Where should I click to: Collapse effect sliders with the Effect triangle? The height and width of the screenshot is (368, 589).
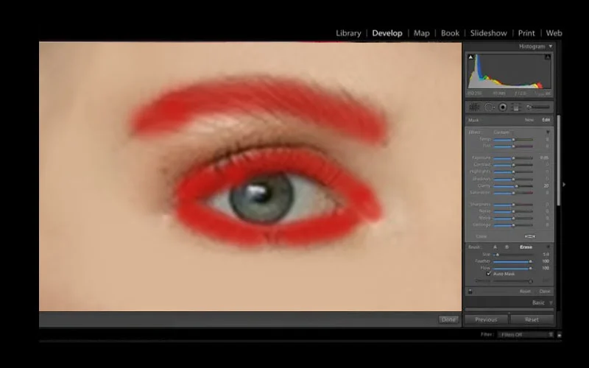click(547, 132)
